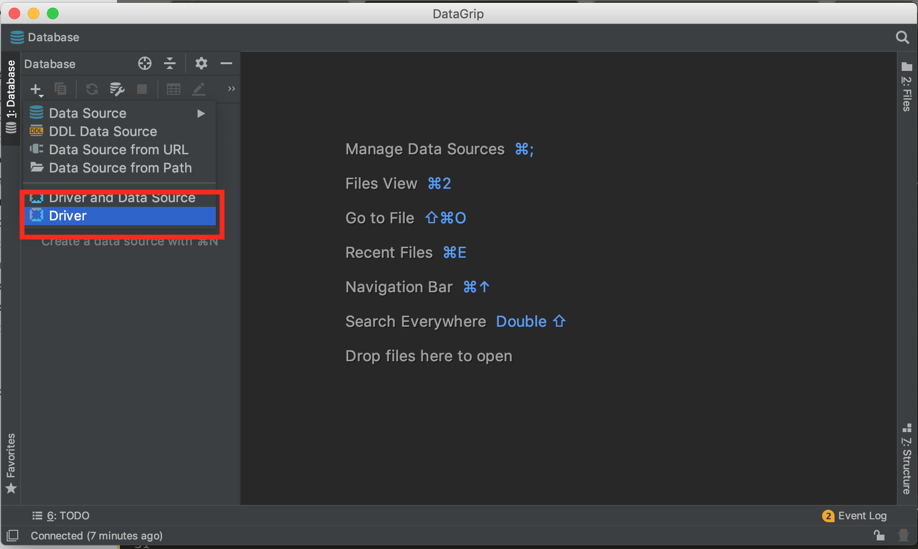918x549 pixels.
Task: Open the 7: Structure side tab
Action: [906, 459]
